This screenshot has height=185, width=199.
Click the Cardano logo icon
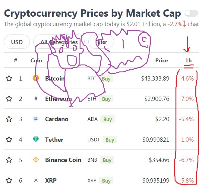point(36,119)
